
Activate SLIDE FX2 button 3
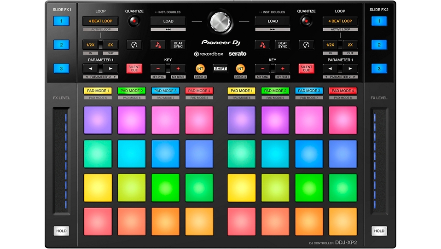coord(379,69)
